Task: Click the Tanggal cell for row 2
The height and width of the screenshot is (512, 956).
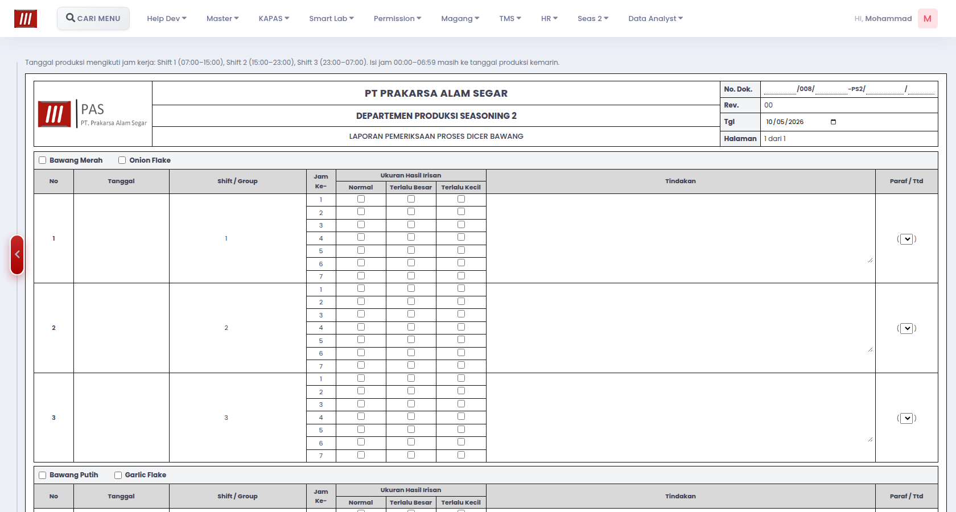Action: pos(121,328)
